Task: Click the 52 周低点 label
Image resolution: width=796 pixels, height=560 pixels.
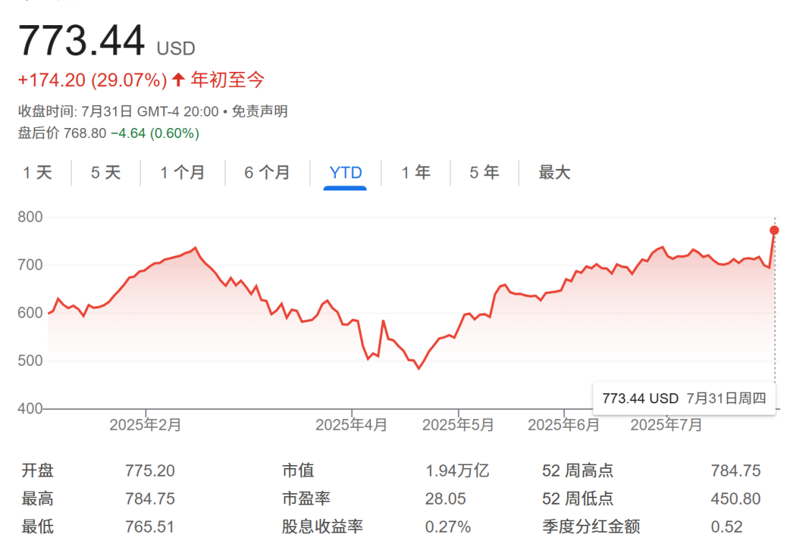Action: (577, 499)
